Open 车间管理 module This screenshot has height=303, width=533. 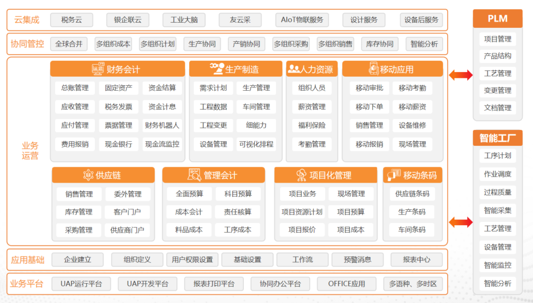[x=256, y=107]
